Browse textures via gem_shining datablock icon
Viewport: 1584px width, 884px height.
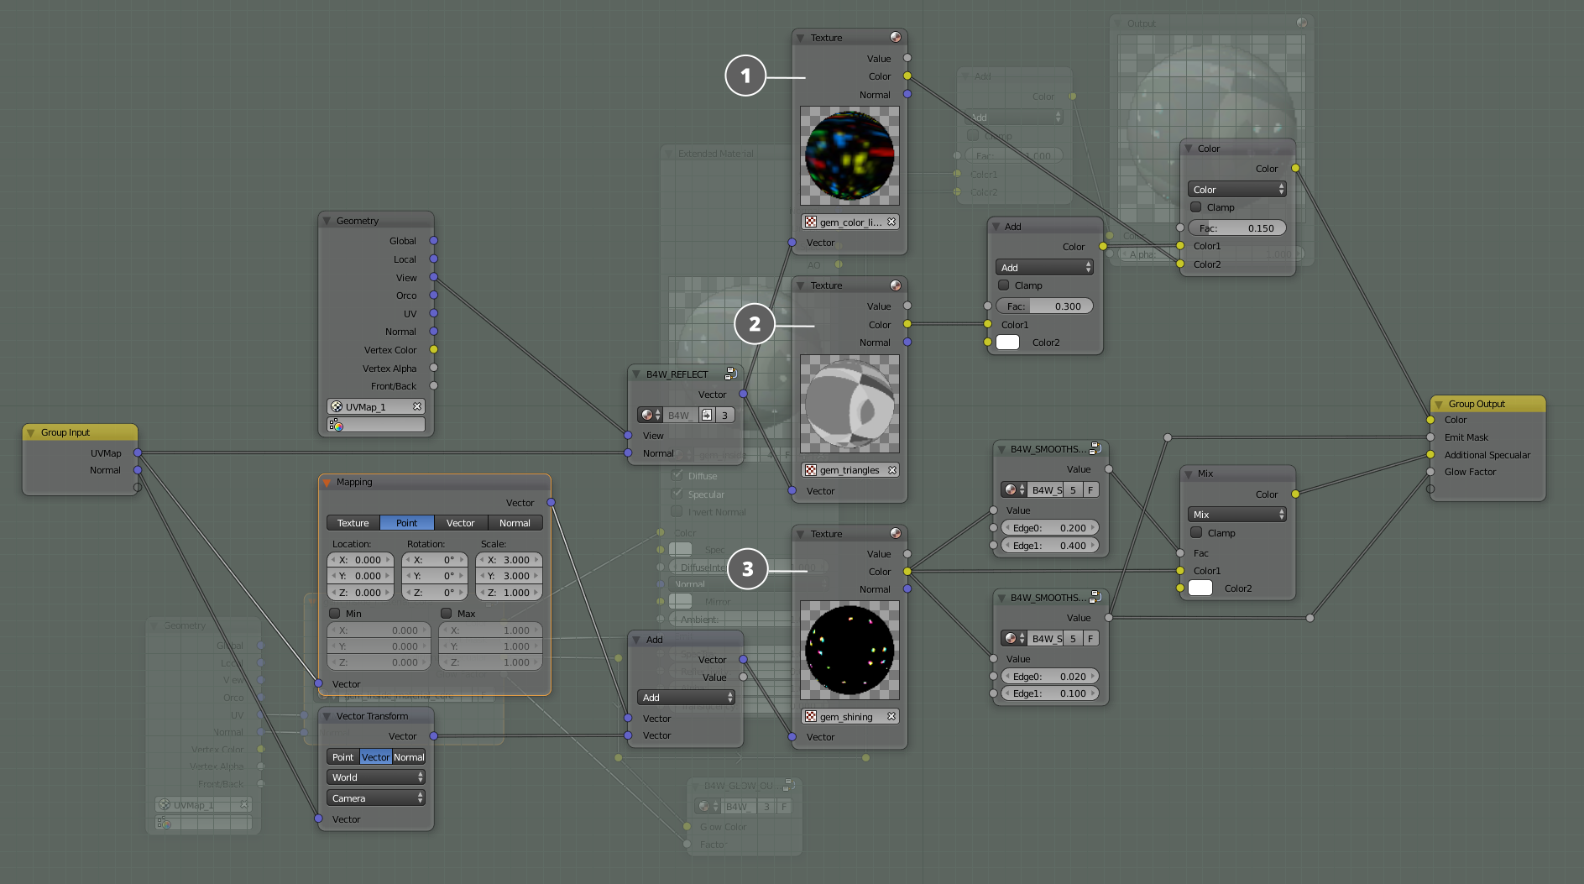click(811, 717)
